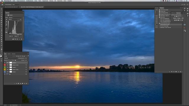Delete the Curves adjustment via trash icon
Image resolution: width=189 pixels, height=106 pixels.
(22, 39)
